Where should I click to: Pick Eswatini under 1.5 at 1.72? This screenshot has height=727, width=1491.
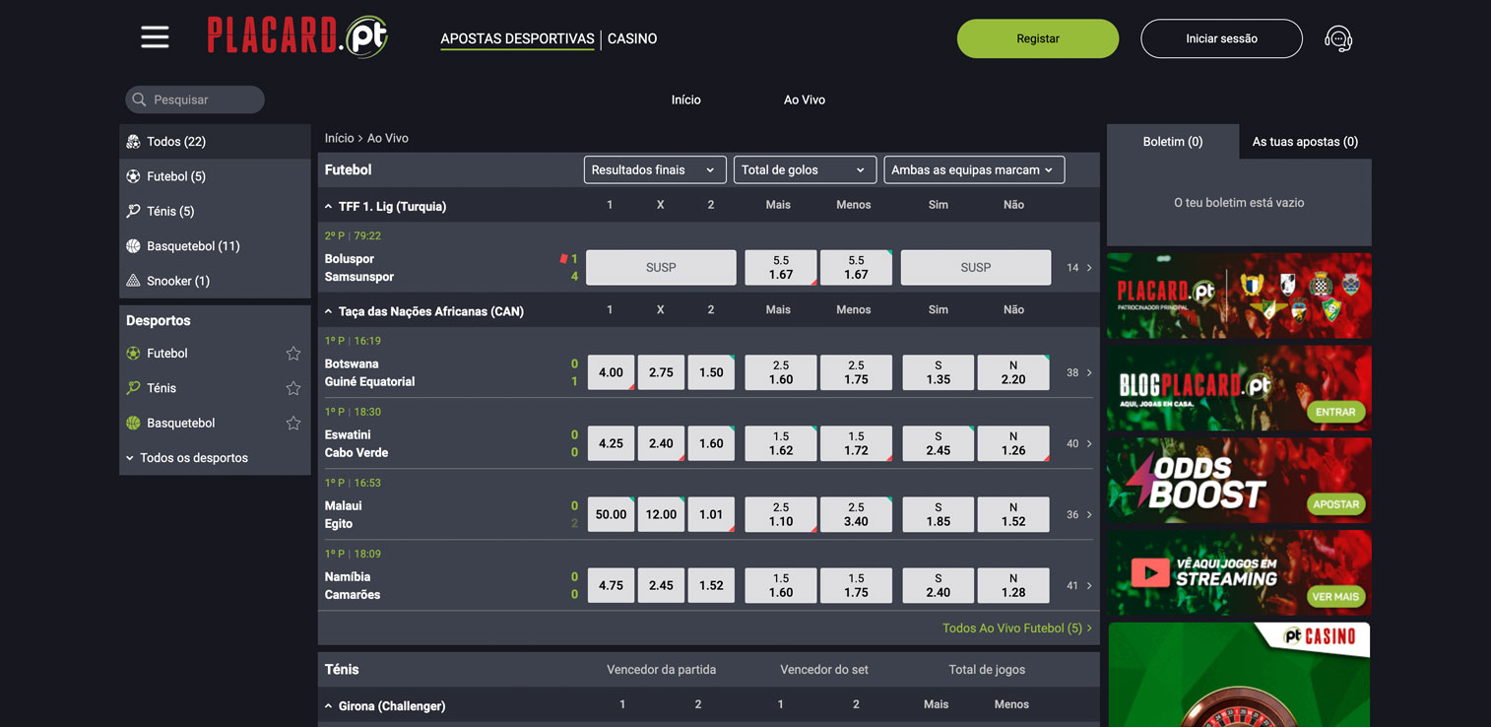pos(856,443)
